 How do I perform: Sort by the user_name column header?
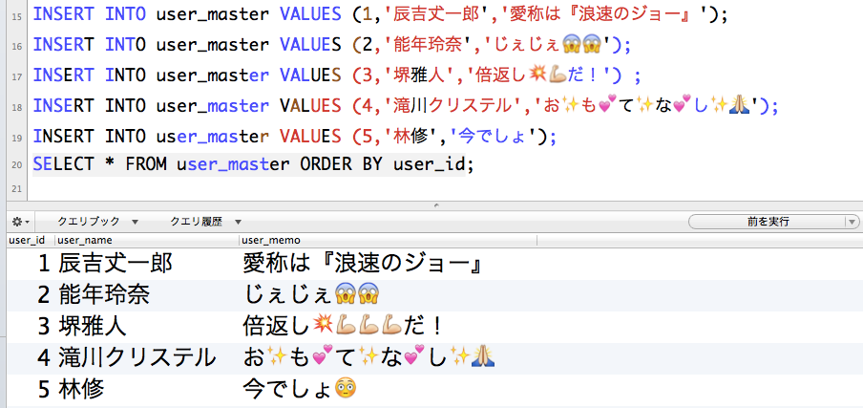pos(146,240)
